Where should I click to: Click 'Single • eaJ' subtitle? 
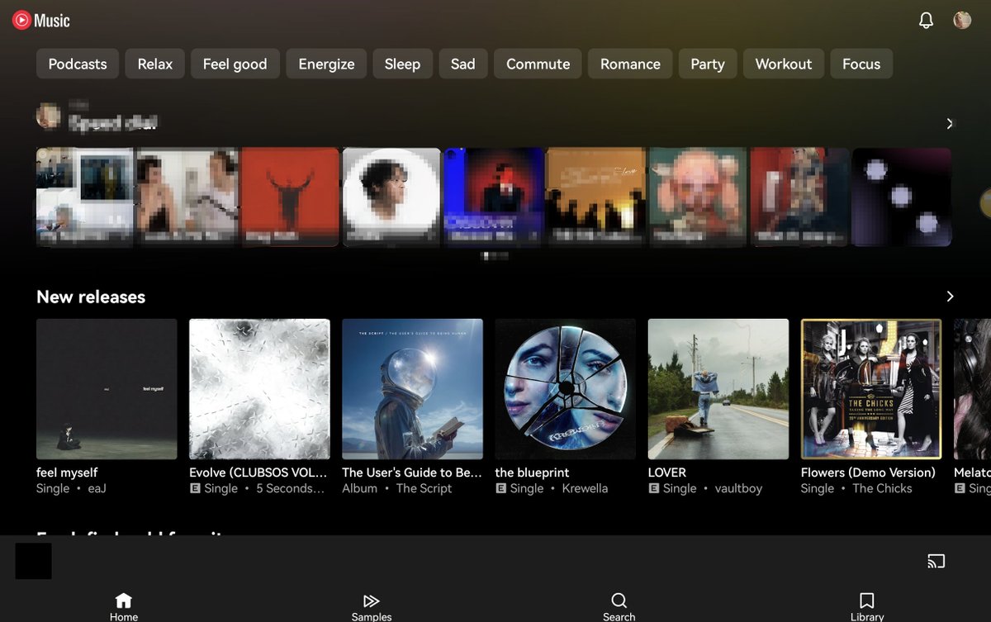click(x=71, y=488)
